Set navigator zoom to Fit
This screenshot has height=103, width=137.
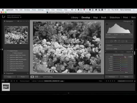pyautogui.click(x=18, y=21)
